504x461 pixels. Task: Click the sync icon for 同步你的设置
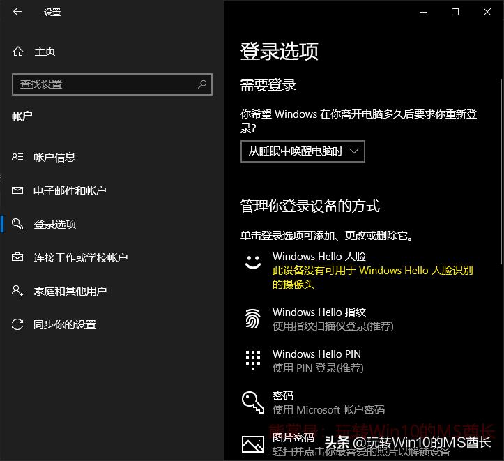tap(17, 324)
